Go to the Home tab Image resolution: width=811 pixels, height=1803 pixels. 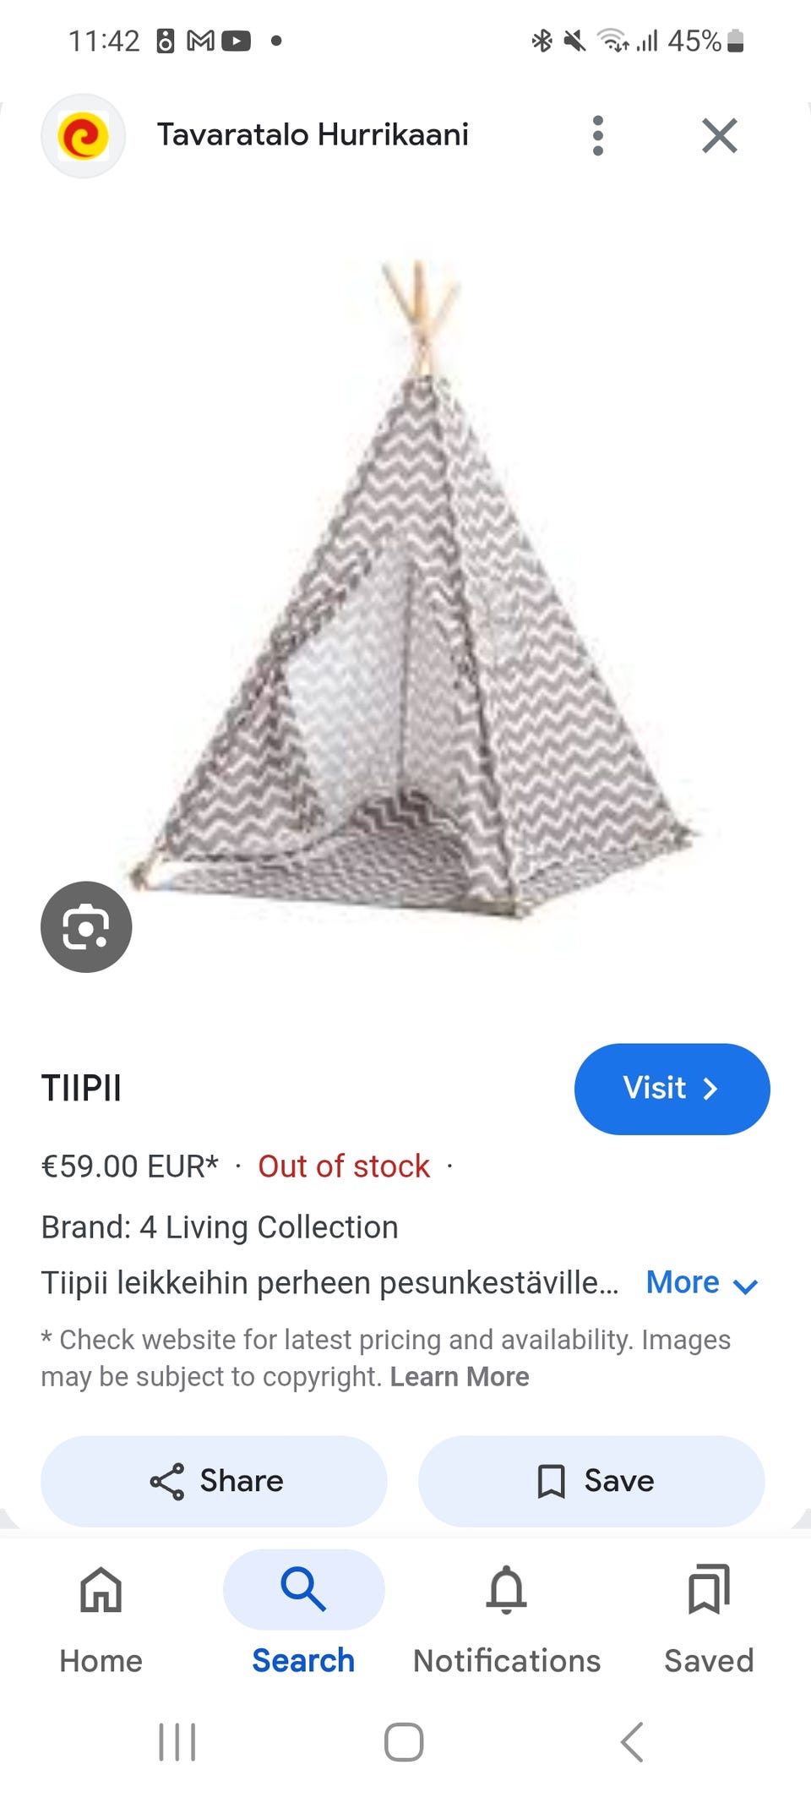[x=101, y=1619]
